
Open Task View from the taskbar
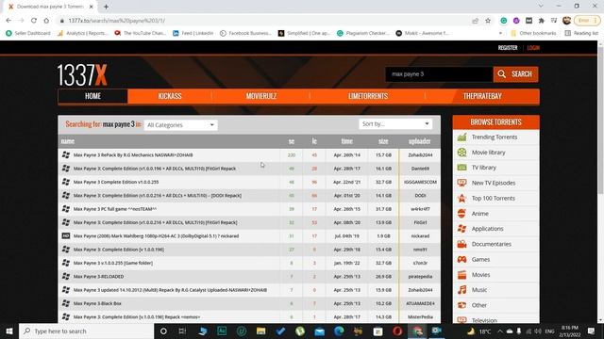click(x=182, y=331)
